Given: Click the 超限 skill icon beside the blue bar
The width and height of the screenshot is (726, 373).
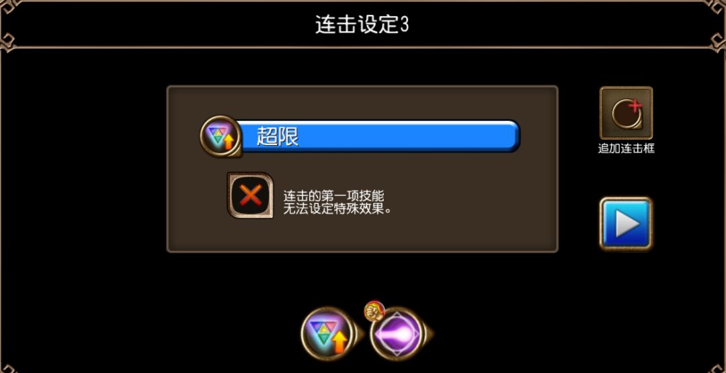Looking at the screenshot, I should click(x=220, y=136).
